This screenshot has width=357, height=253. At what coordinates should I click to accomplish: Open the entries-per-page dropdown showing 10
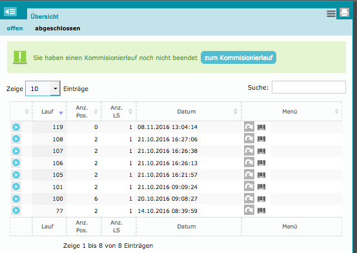click(x=43, y=88)
